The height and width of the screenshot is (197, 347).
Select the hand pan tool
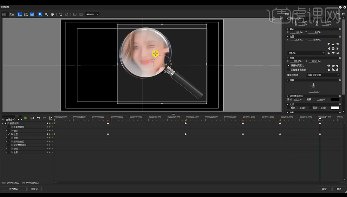coord(53,14)
